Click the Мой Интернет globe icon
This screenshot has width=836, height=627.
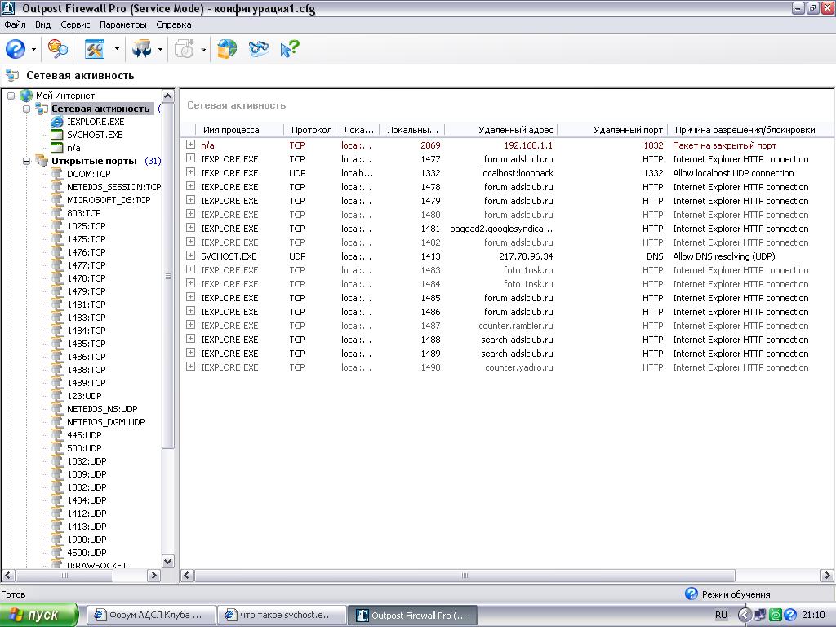[x=26, y=96]
